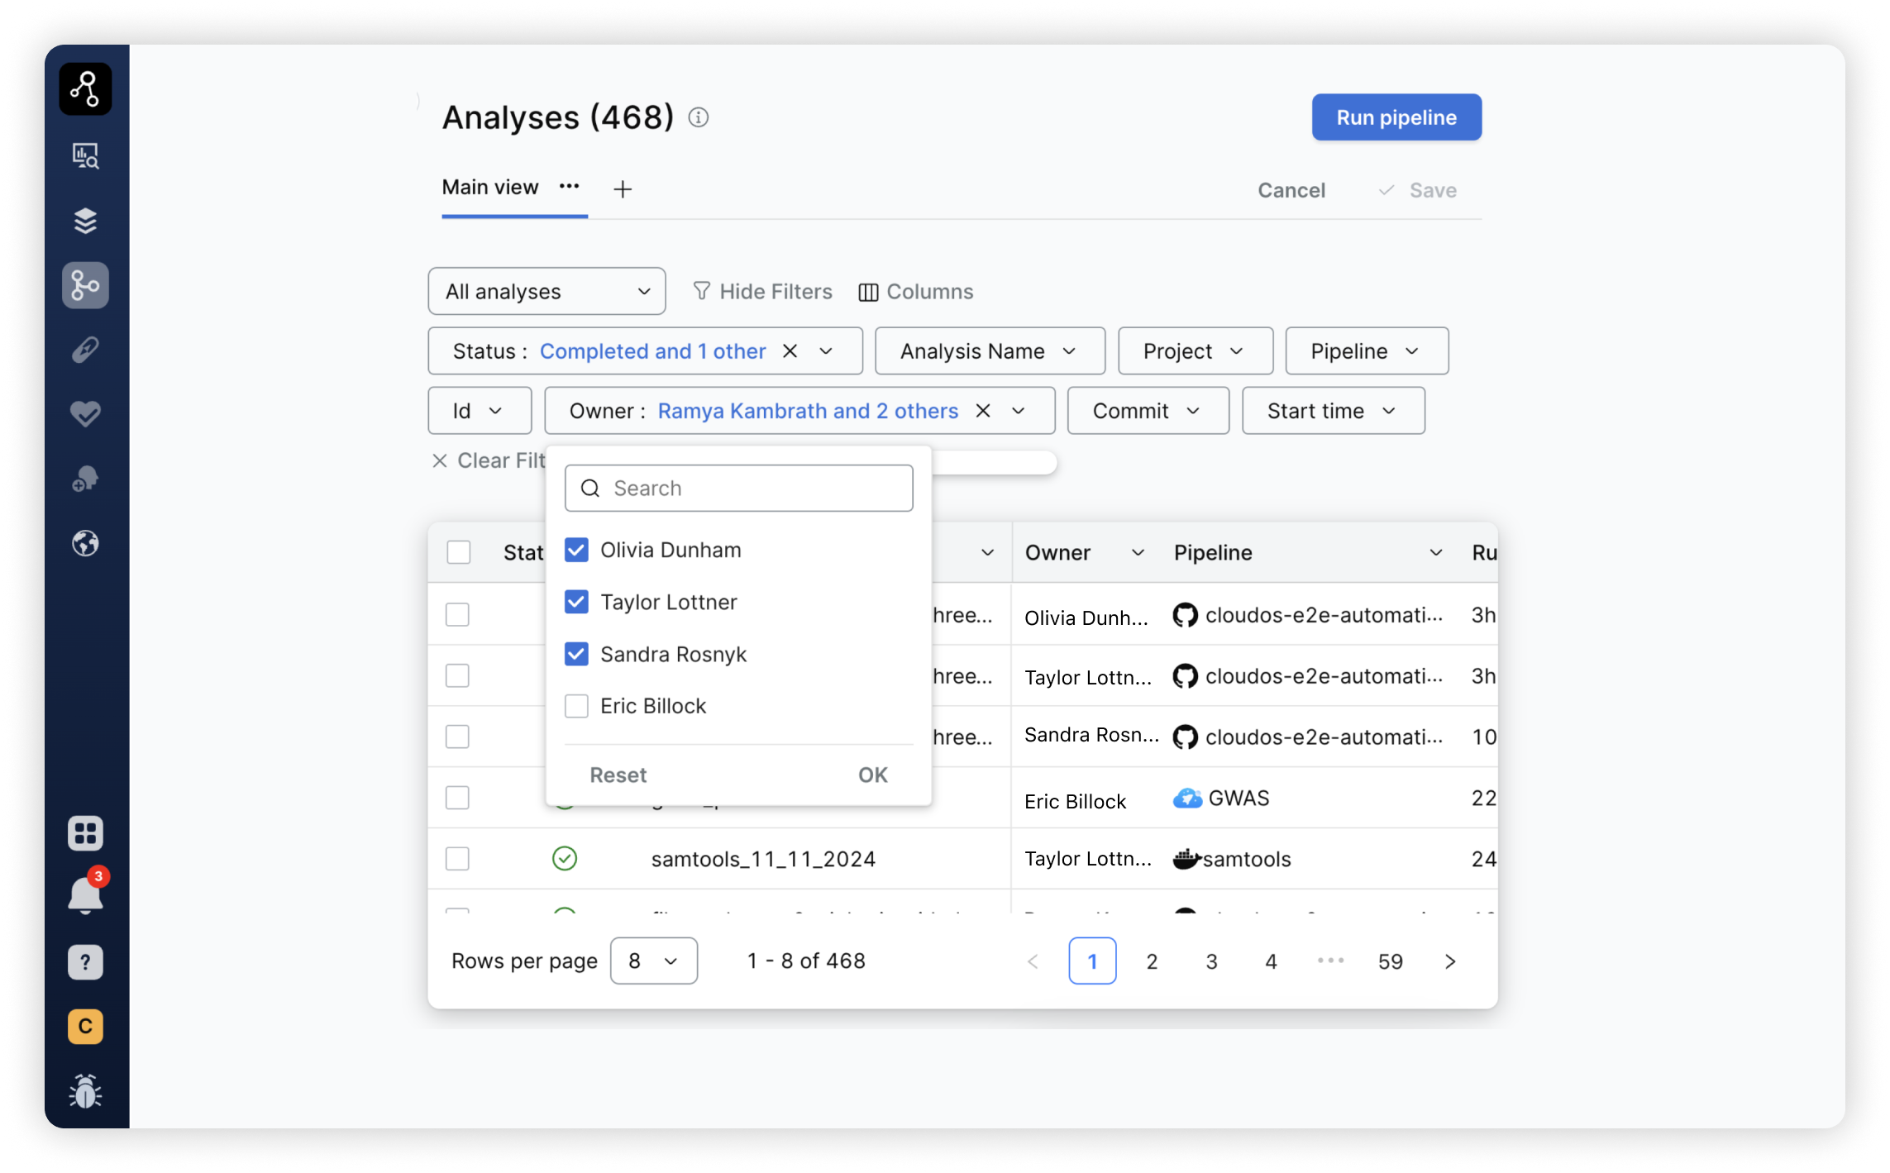Check Eric Billock in owner list
Image resolution: width=1890 pixels, height=1173 pixels.
click(576, 706)
